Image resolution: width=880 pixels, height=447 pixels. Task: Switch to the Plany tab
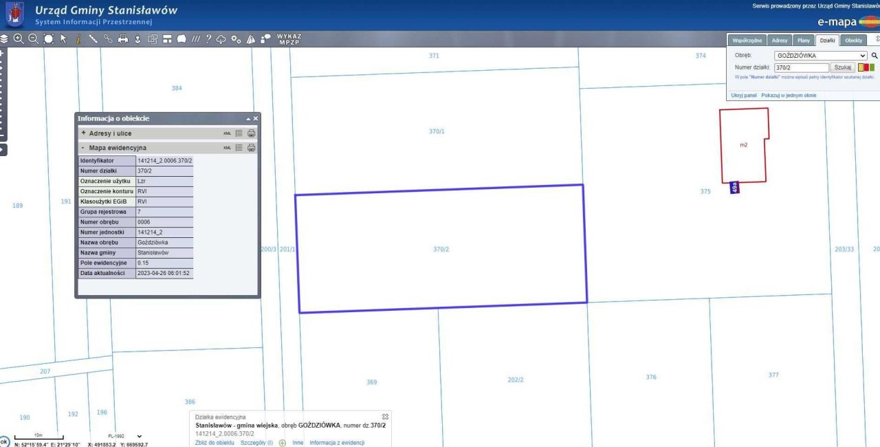pos(803,41)
